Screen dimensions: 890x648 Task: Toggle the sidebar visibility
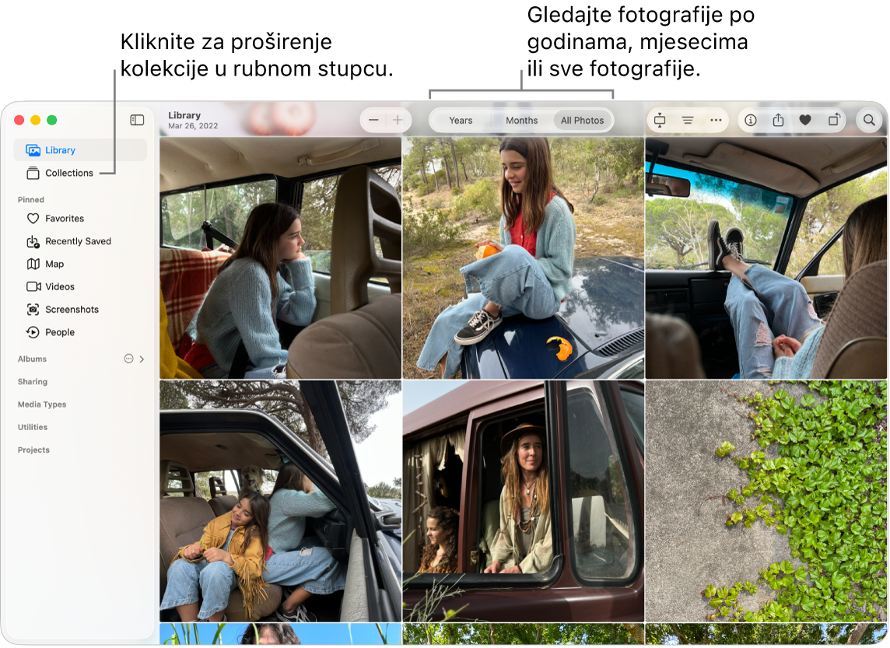(x=137, y=120)
